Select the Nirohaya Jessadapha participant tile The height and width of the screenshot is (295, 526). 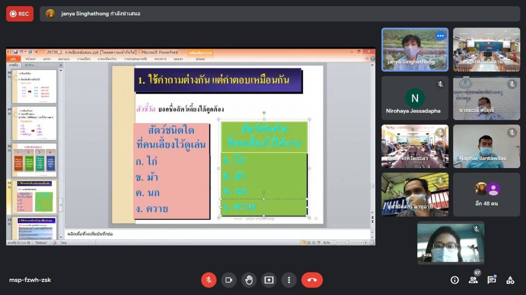tap(415, 98)
